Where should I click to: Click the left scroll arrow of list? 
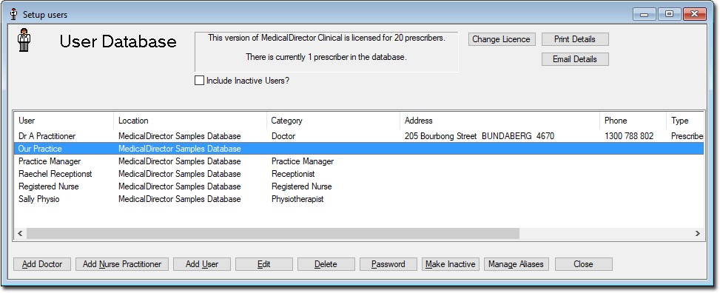[20, 233]
